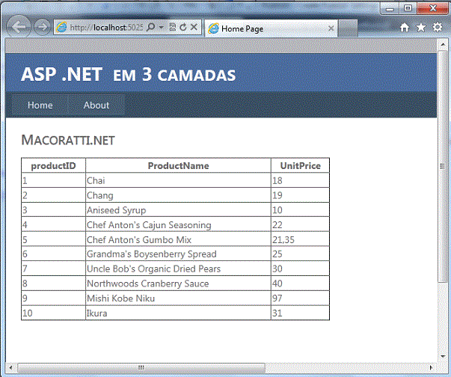This screenshot has width=451, height=377.
Task: Click the productID column header
Action: click(x=53, y=165)
